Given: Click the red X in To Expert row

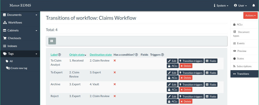Looking at the screenshot, I should 115,72.
